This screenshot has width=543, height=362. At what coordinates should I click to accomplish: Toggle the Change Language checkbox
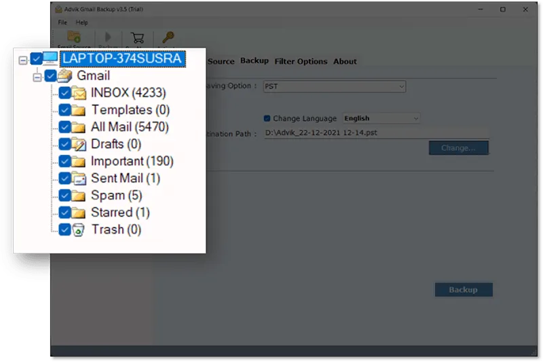click(x=267, y=118)
